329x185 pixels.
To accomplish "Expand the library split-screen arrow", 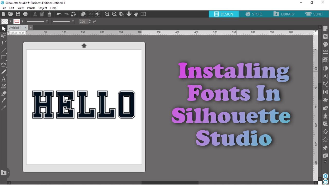I will point(8,173).
